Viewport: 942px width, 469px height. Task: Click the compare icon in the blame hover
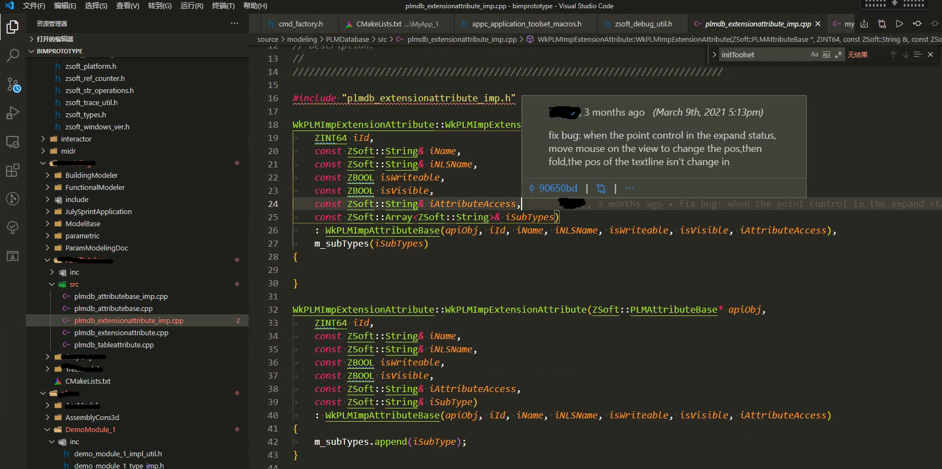click(601, 188)
